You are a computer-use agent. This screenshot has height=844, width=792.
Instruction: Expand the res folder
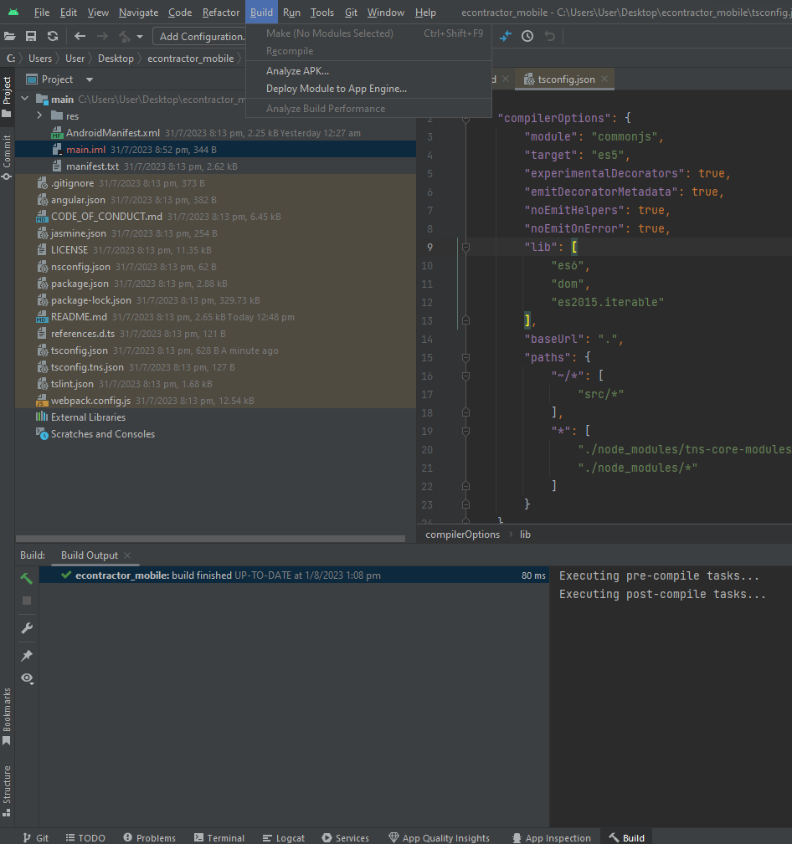tap(39, 115)
